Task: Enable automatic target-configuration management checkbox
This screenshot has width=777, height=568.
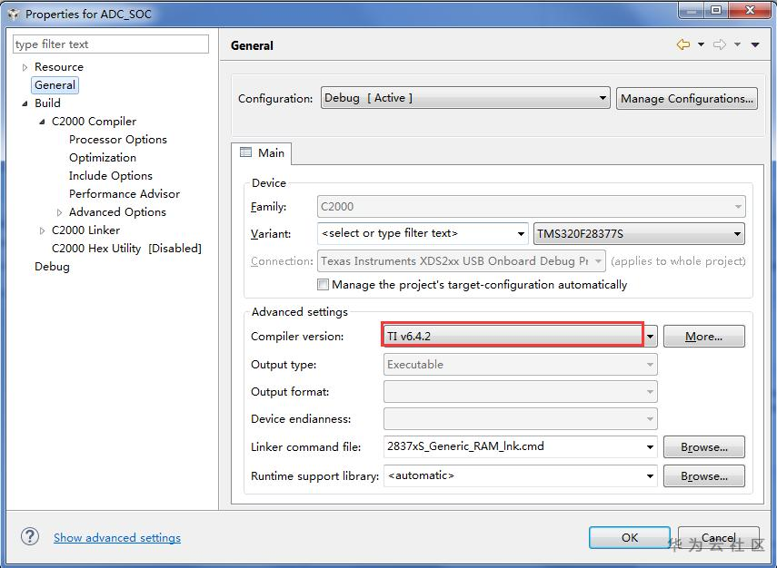Action: (324, 284)
